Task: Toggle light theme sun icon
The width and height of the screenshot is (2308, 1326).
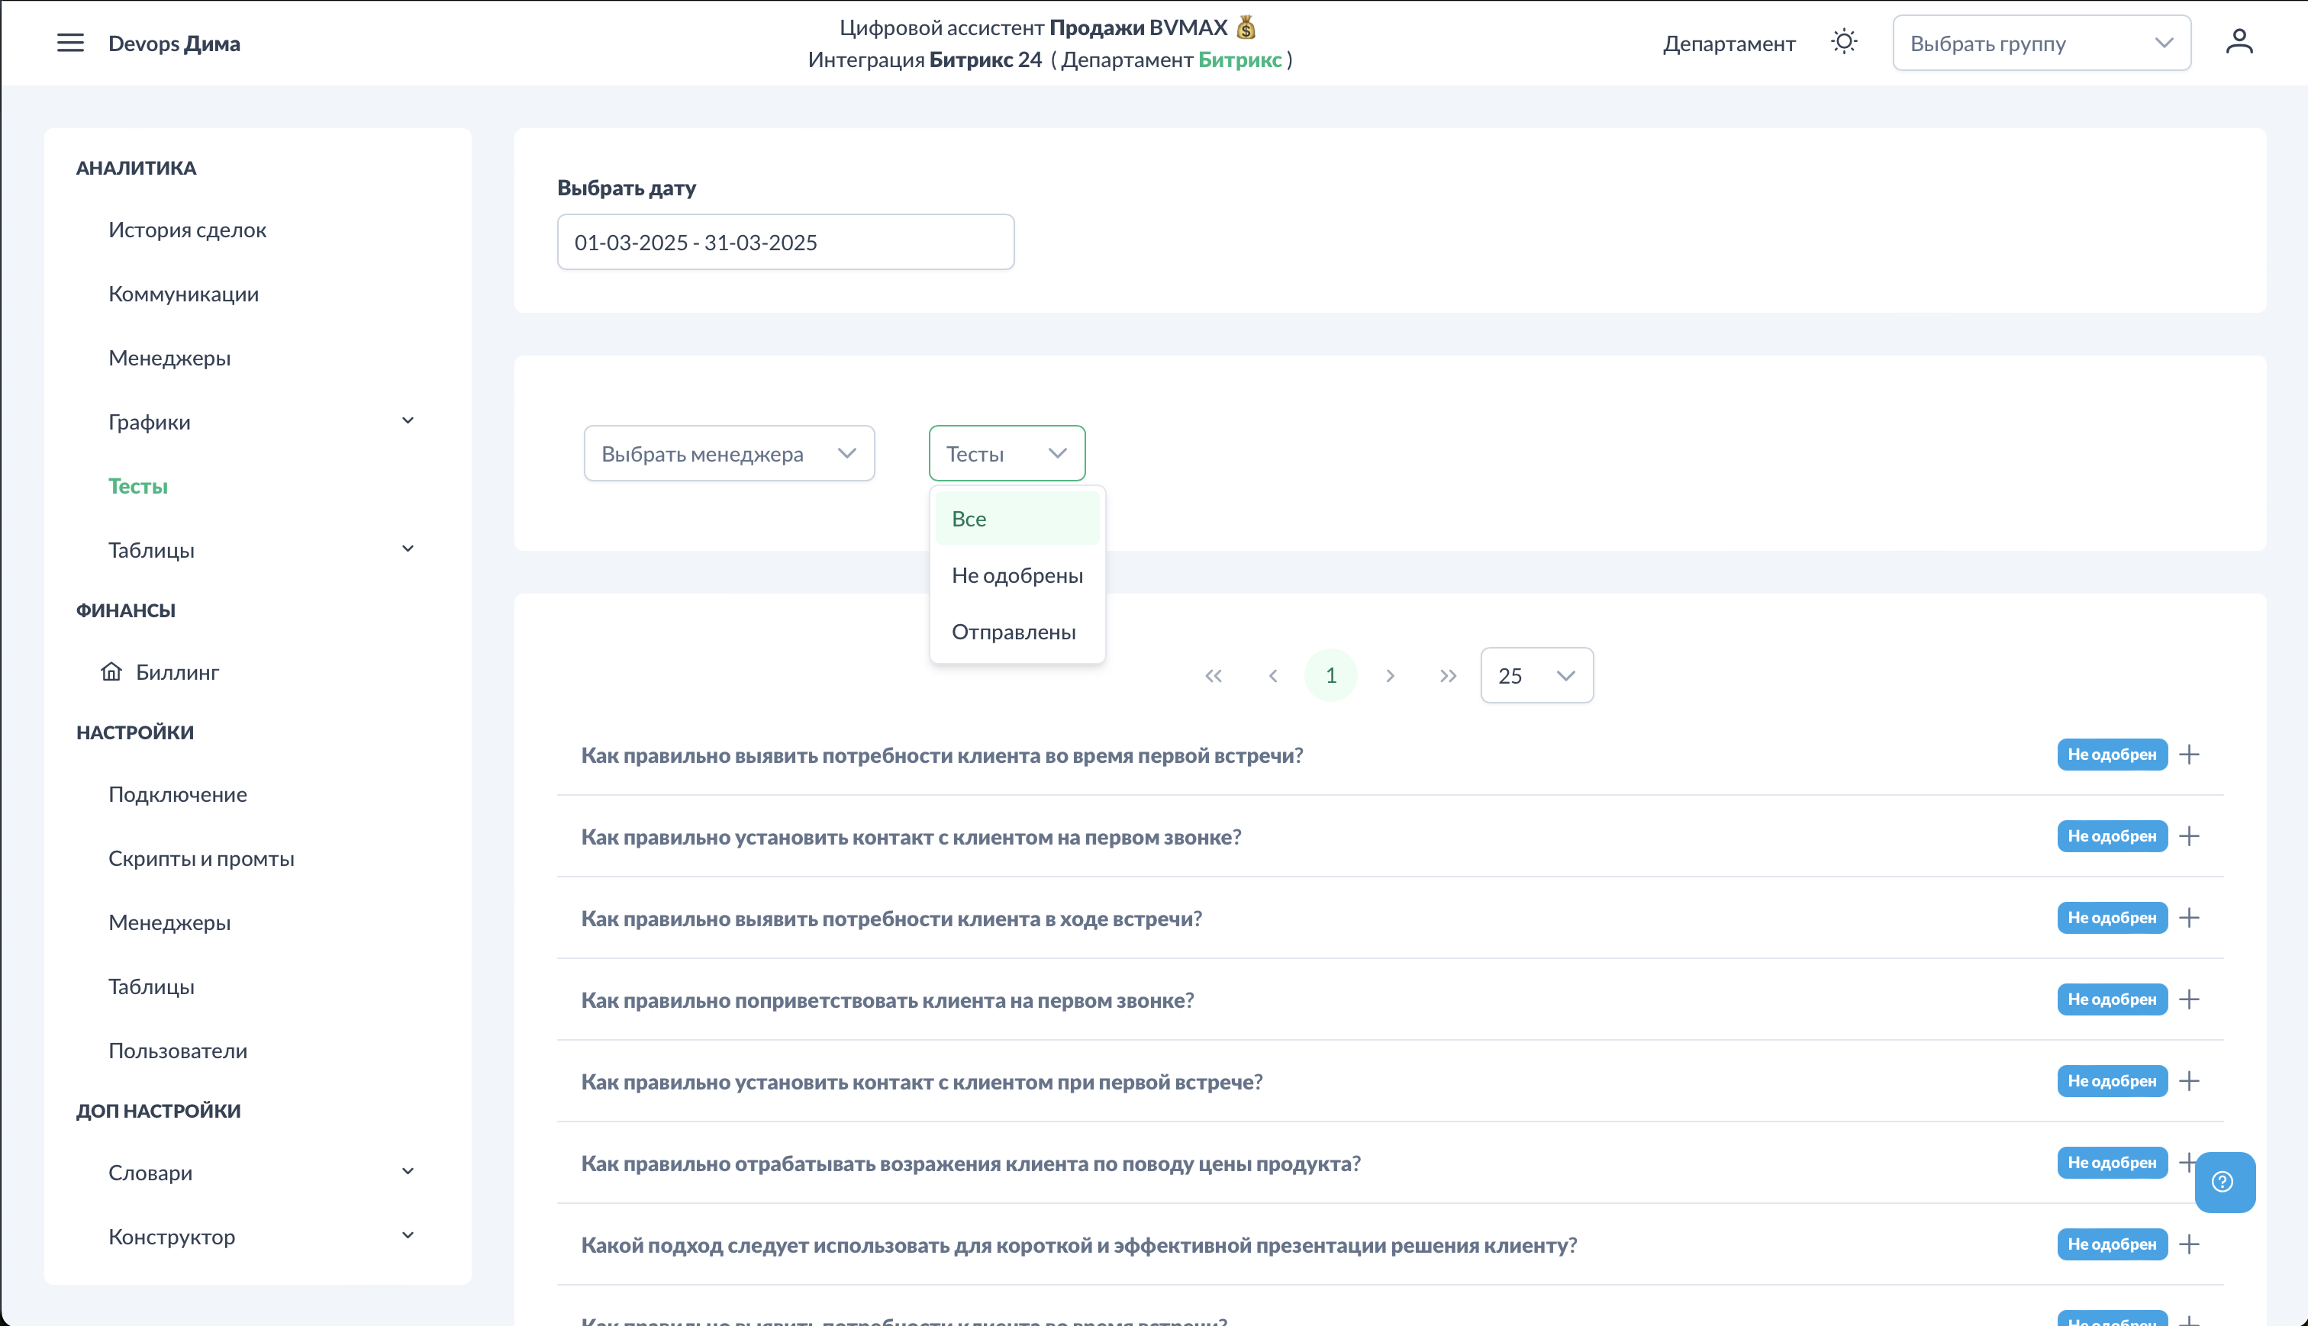Action: 1843,42
